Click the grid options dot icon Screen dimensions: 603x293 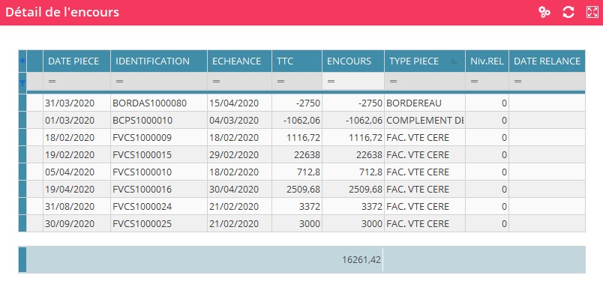(x=22, y=61)
